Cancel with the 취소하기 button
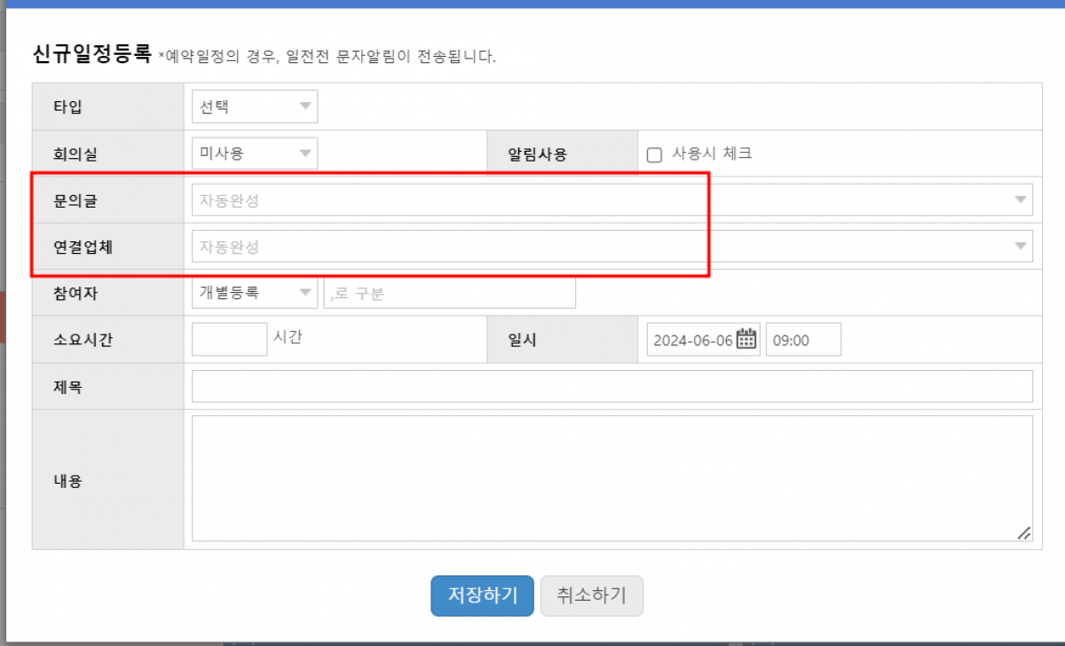Viewport: 1065px width, 646px height. [x=591, y=595]
